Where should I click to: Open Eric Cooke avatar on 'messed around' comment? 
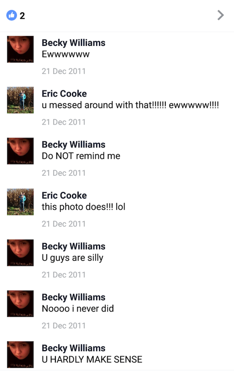point(20,100)
